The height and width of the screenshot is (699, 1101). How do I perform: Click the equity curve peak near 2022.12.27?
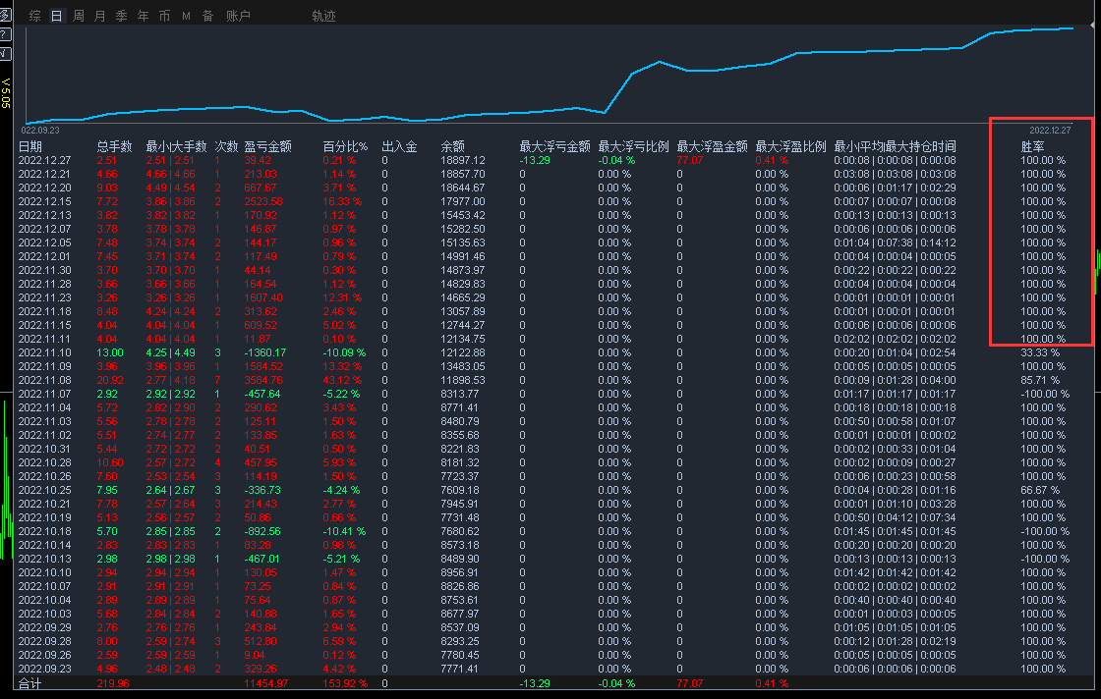click(1072, 28)
